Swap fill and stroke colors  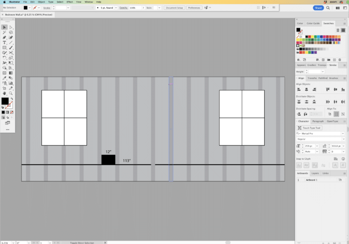[x=11, y=98]
